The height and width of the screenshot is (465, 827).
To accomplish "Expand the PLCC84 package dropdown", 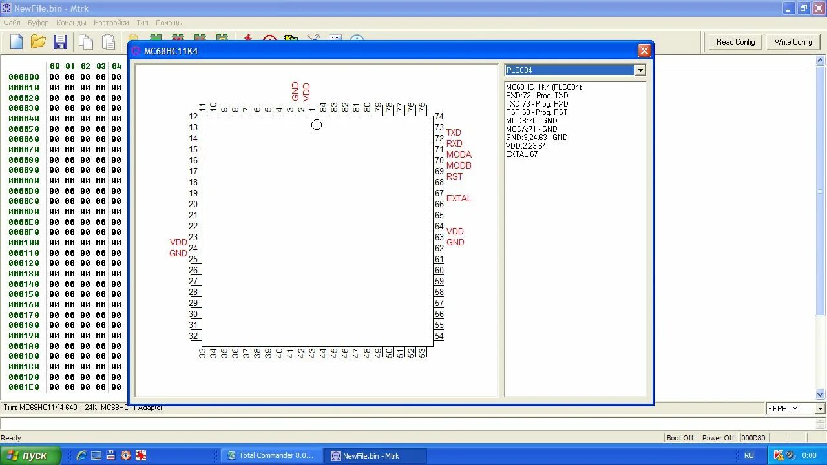I will [x=640, y=70].
